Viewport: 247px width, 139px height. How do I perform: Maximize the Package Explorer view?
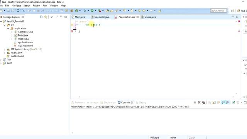click(66, 17)
